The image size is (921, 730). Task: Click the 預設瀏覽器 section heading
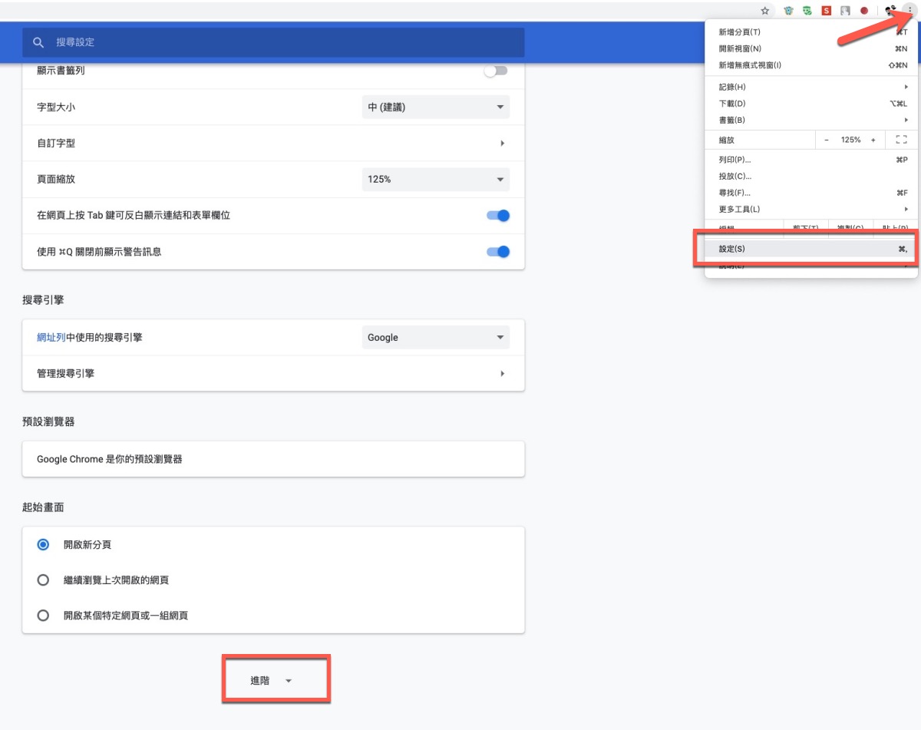point(48,421)
